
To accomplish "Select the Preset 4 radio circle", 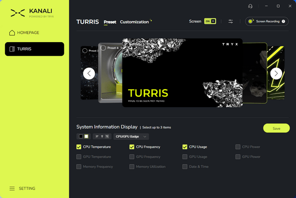I will point(103,48).
